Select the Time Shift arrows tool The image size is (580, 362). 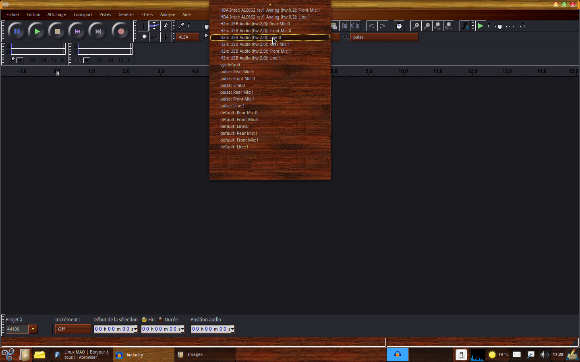tap(154, 37)
